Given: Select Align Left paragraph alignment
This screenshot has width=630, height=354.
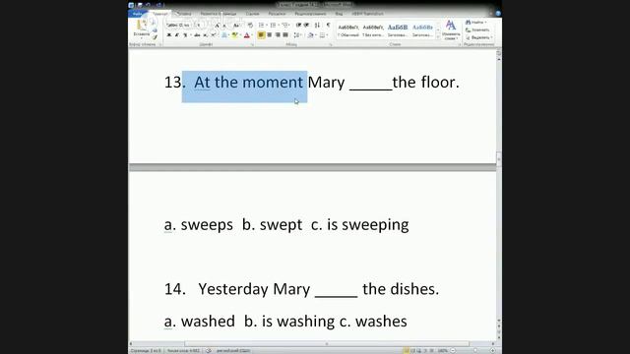Looking at the screenshot, I should click(x=261, y=35).
